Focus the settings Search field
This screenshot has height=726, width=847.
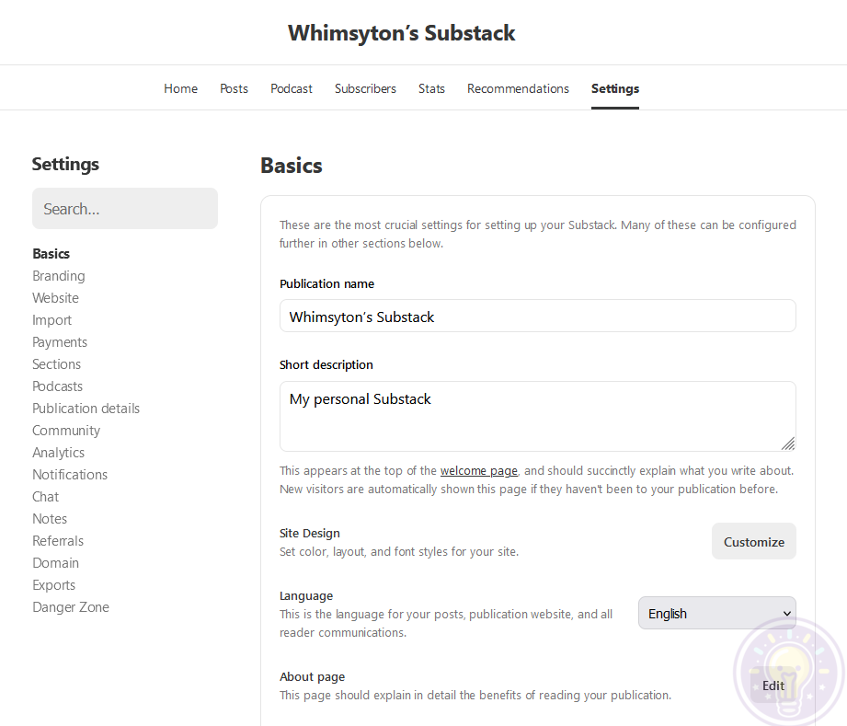[125, 209]
